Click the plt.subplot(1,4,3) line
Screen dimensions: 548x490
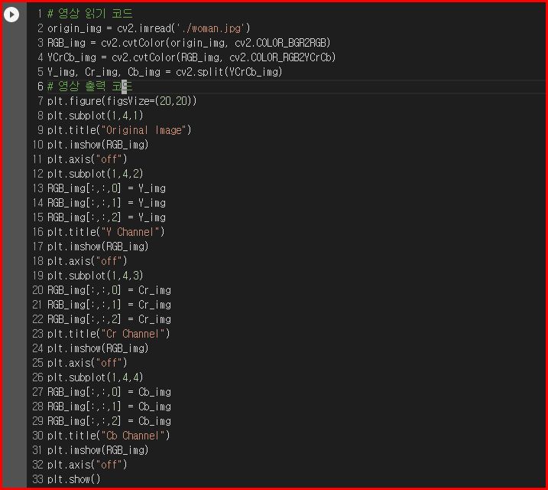click(95, 276)
